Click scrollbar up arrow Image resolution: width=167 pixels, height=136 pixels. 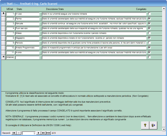[164, 8]
